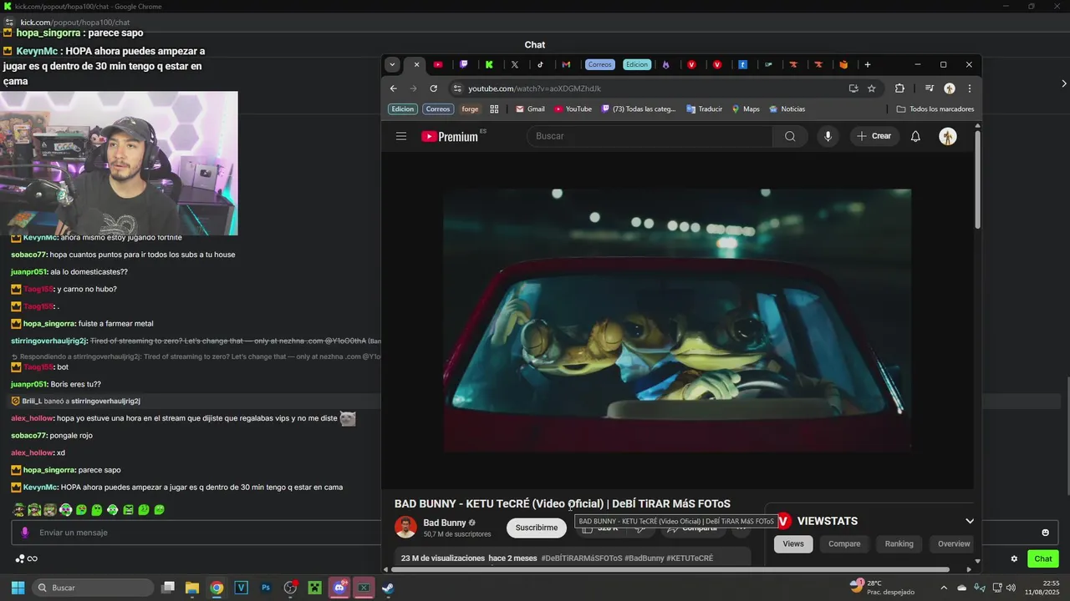Open the apps grid in bookmarks bar
This screenshot has width=1070, height=601.
pyautogui.click(x=494, y=109)
